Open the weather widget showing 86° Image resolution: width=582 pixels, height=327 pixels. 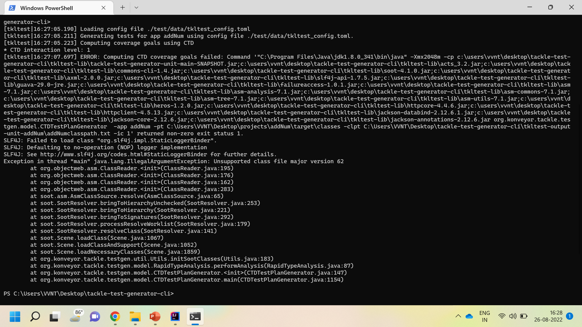coord(75,316)
